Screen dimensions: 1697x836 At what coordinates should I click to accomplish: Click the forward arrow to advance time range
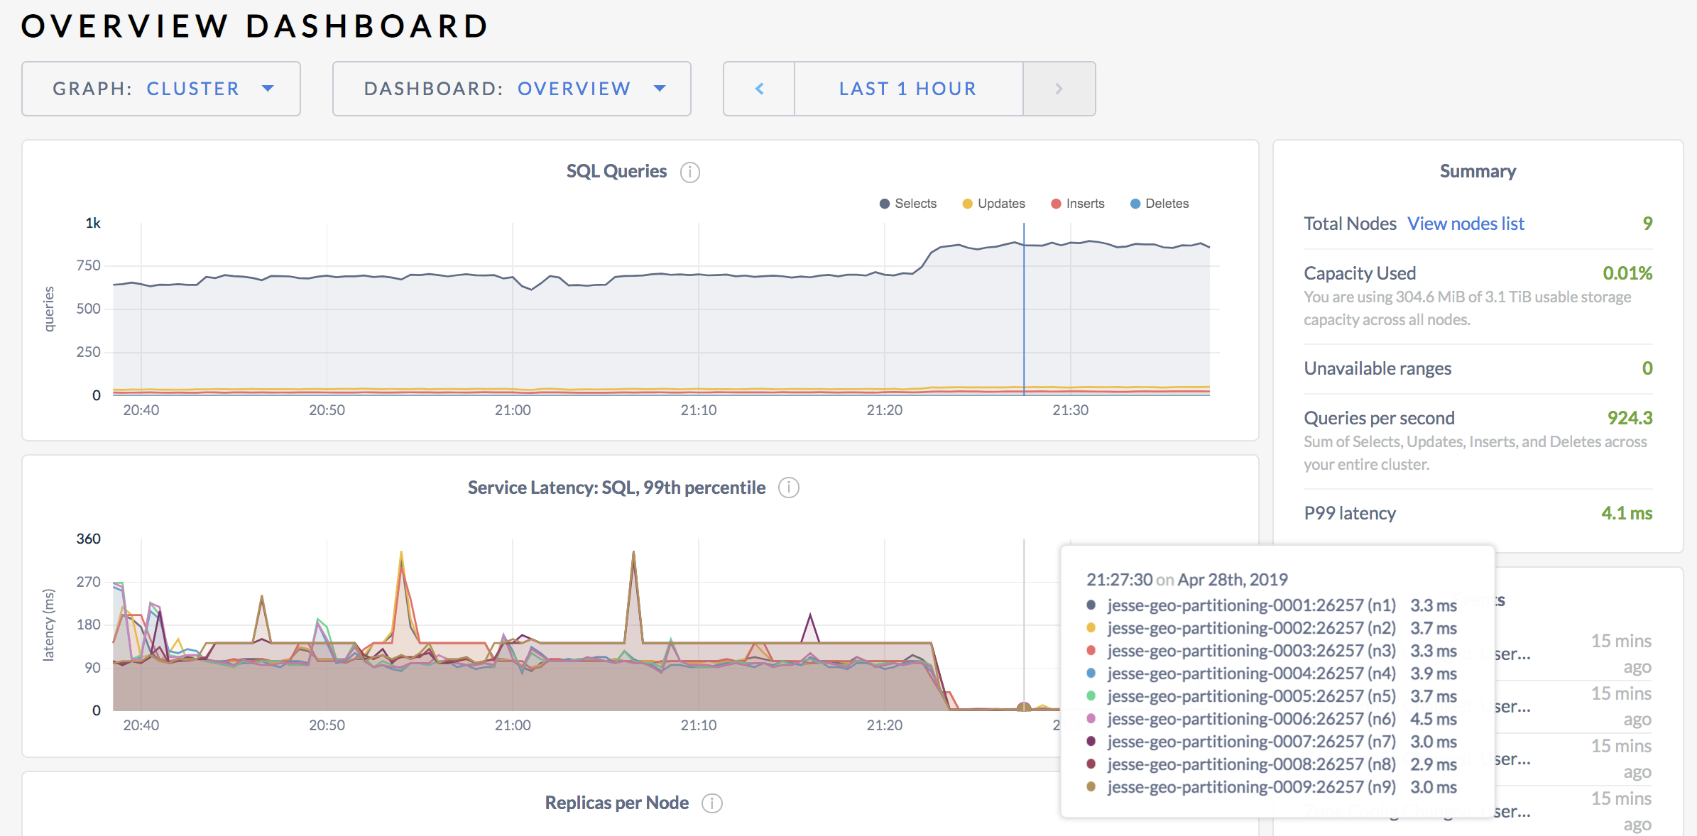coord(1059,88)
